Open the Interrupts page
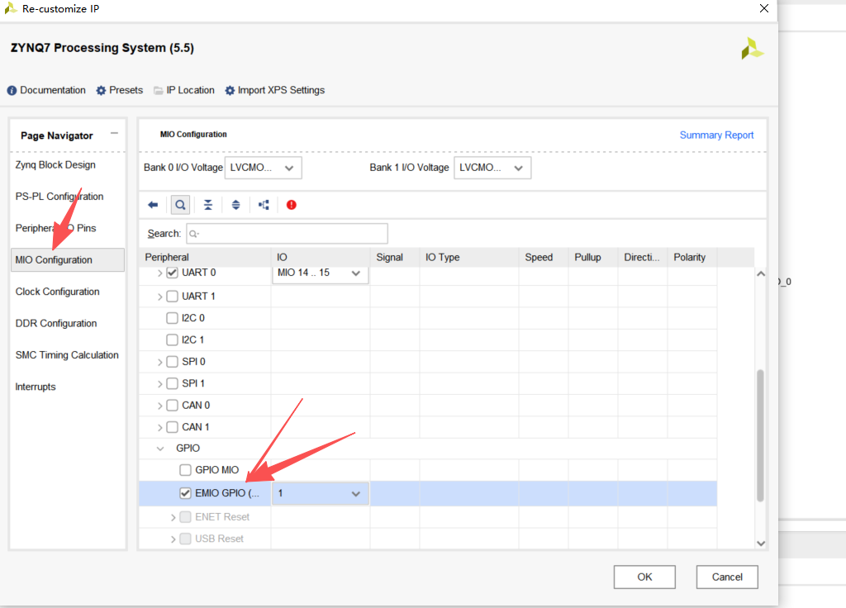Screen dimensions: 846x608 coord(36,387)
